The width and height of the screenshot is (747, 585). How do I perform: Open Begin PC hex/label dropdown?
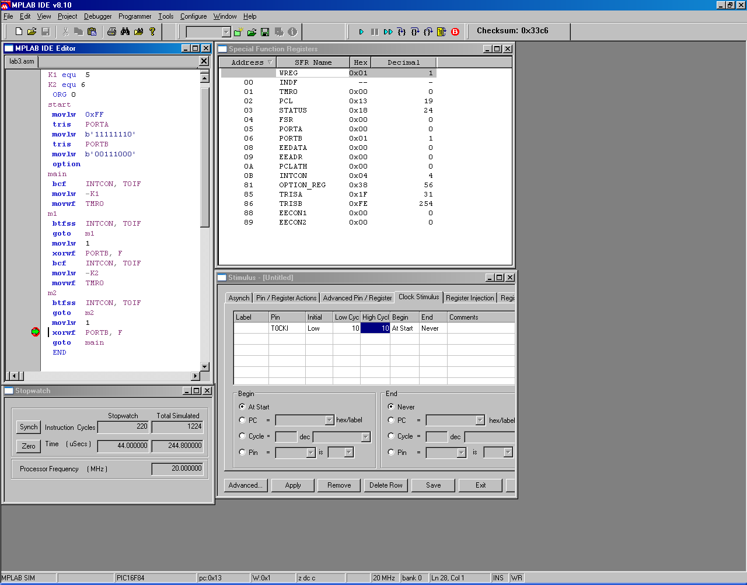click(x=329, y=420)
